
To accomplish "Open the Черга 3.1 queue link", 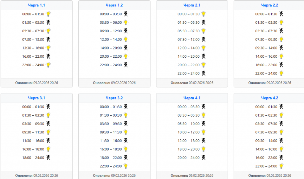I will pos(37,98).
